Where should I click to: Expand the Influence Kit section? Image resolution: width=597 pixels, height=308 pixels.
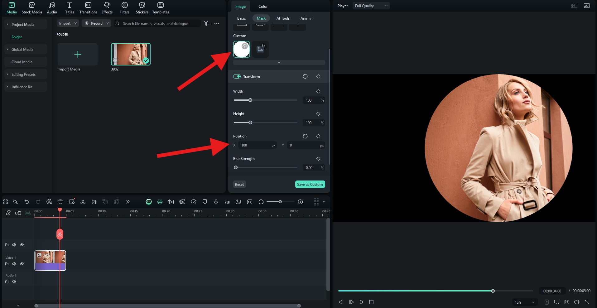[x=7, y=87]
